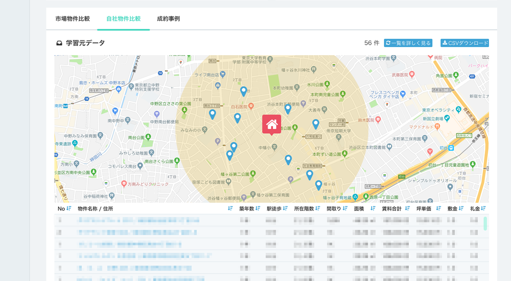Click the red home marker on map
511x281 pixels.
click(x=272, y=125)
